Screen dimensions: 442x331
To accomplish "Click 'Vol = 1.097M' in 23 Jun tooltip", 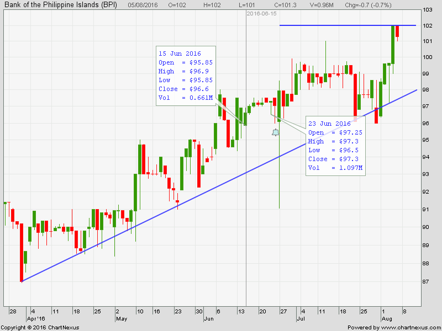I will tap(335, 168).
